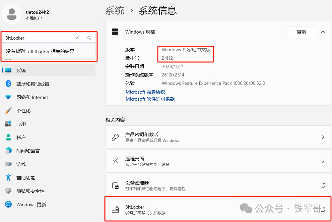This screenshot has width=332, height=222.
Task: Expand 远程桌面 chevron
Action: (x=323, y=161)
